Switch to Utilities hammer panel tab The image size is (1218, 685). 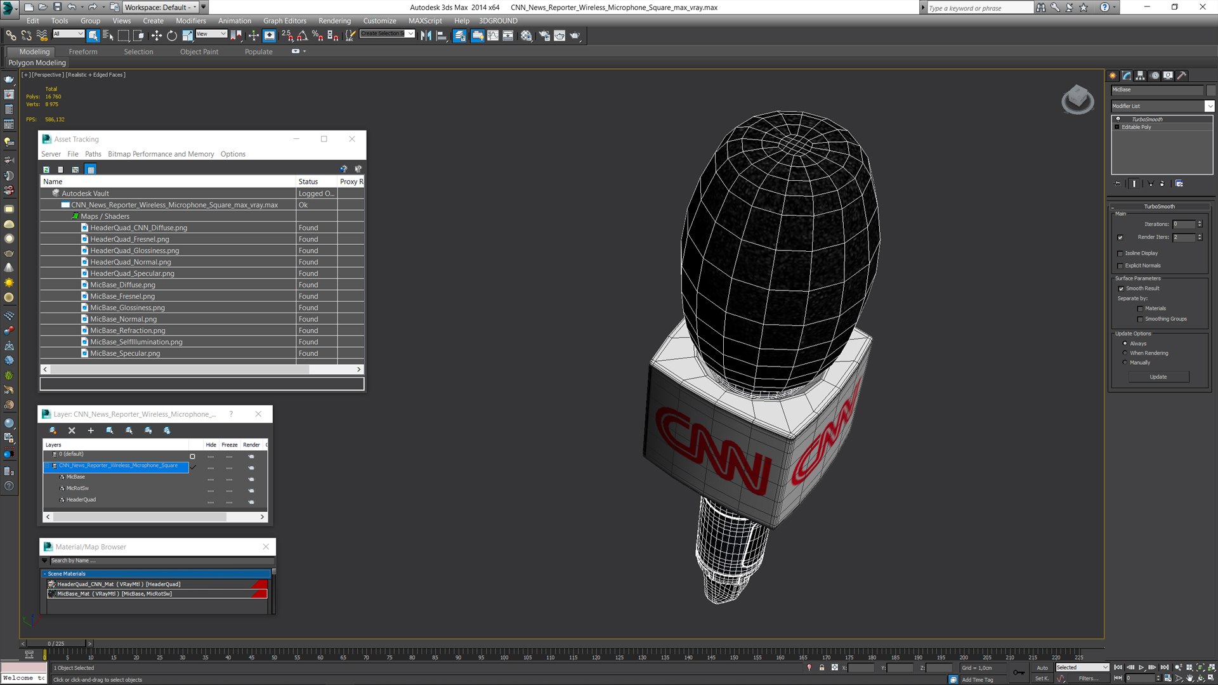pyautogui.click(x=1182, y=75)
